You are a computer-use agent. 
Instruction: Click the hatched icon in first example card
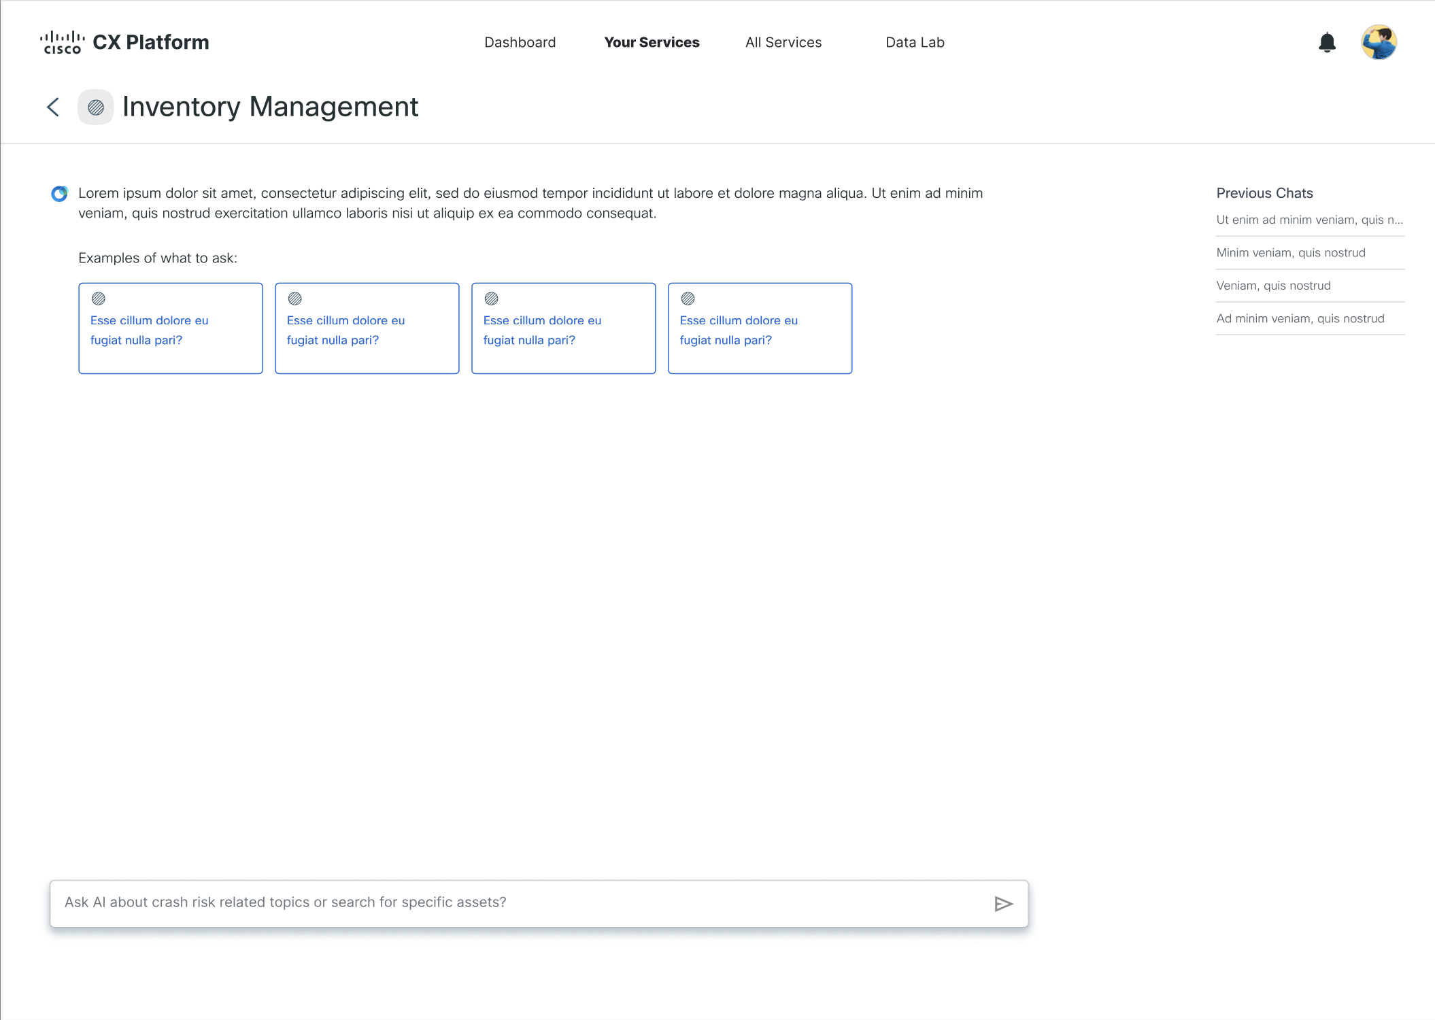(99, 299)
